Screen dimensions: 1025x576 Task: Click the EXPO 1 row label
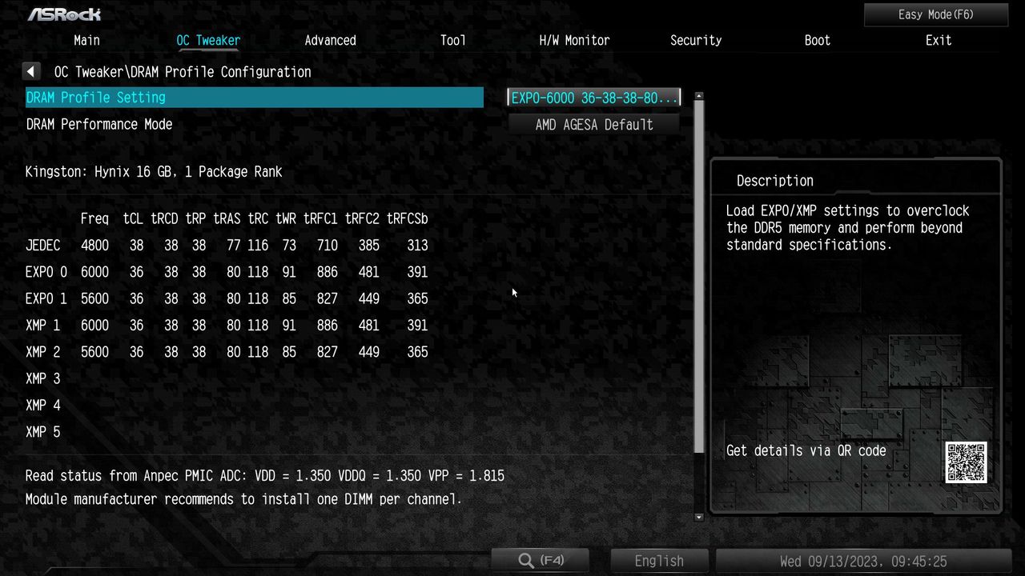pos(46,298)
